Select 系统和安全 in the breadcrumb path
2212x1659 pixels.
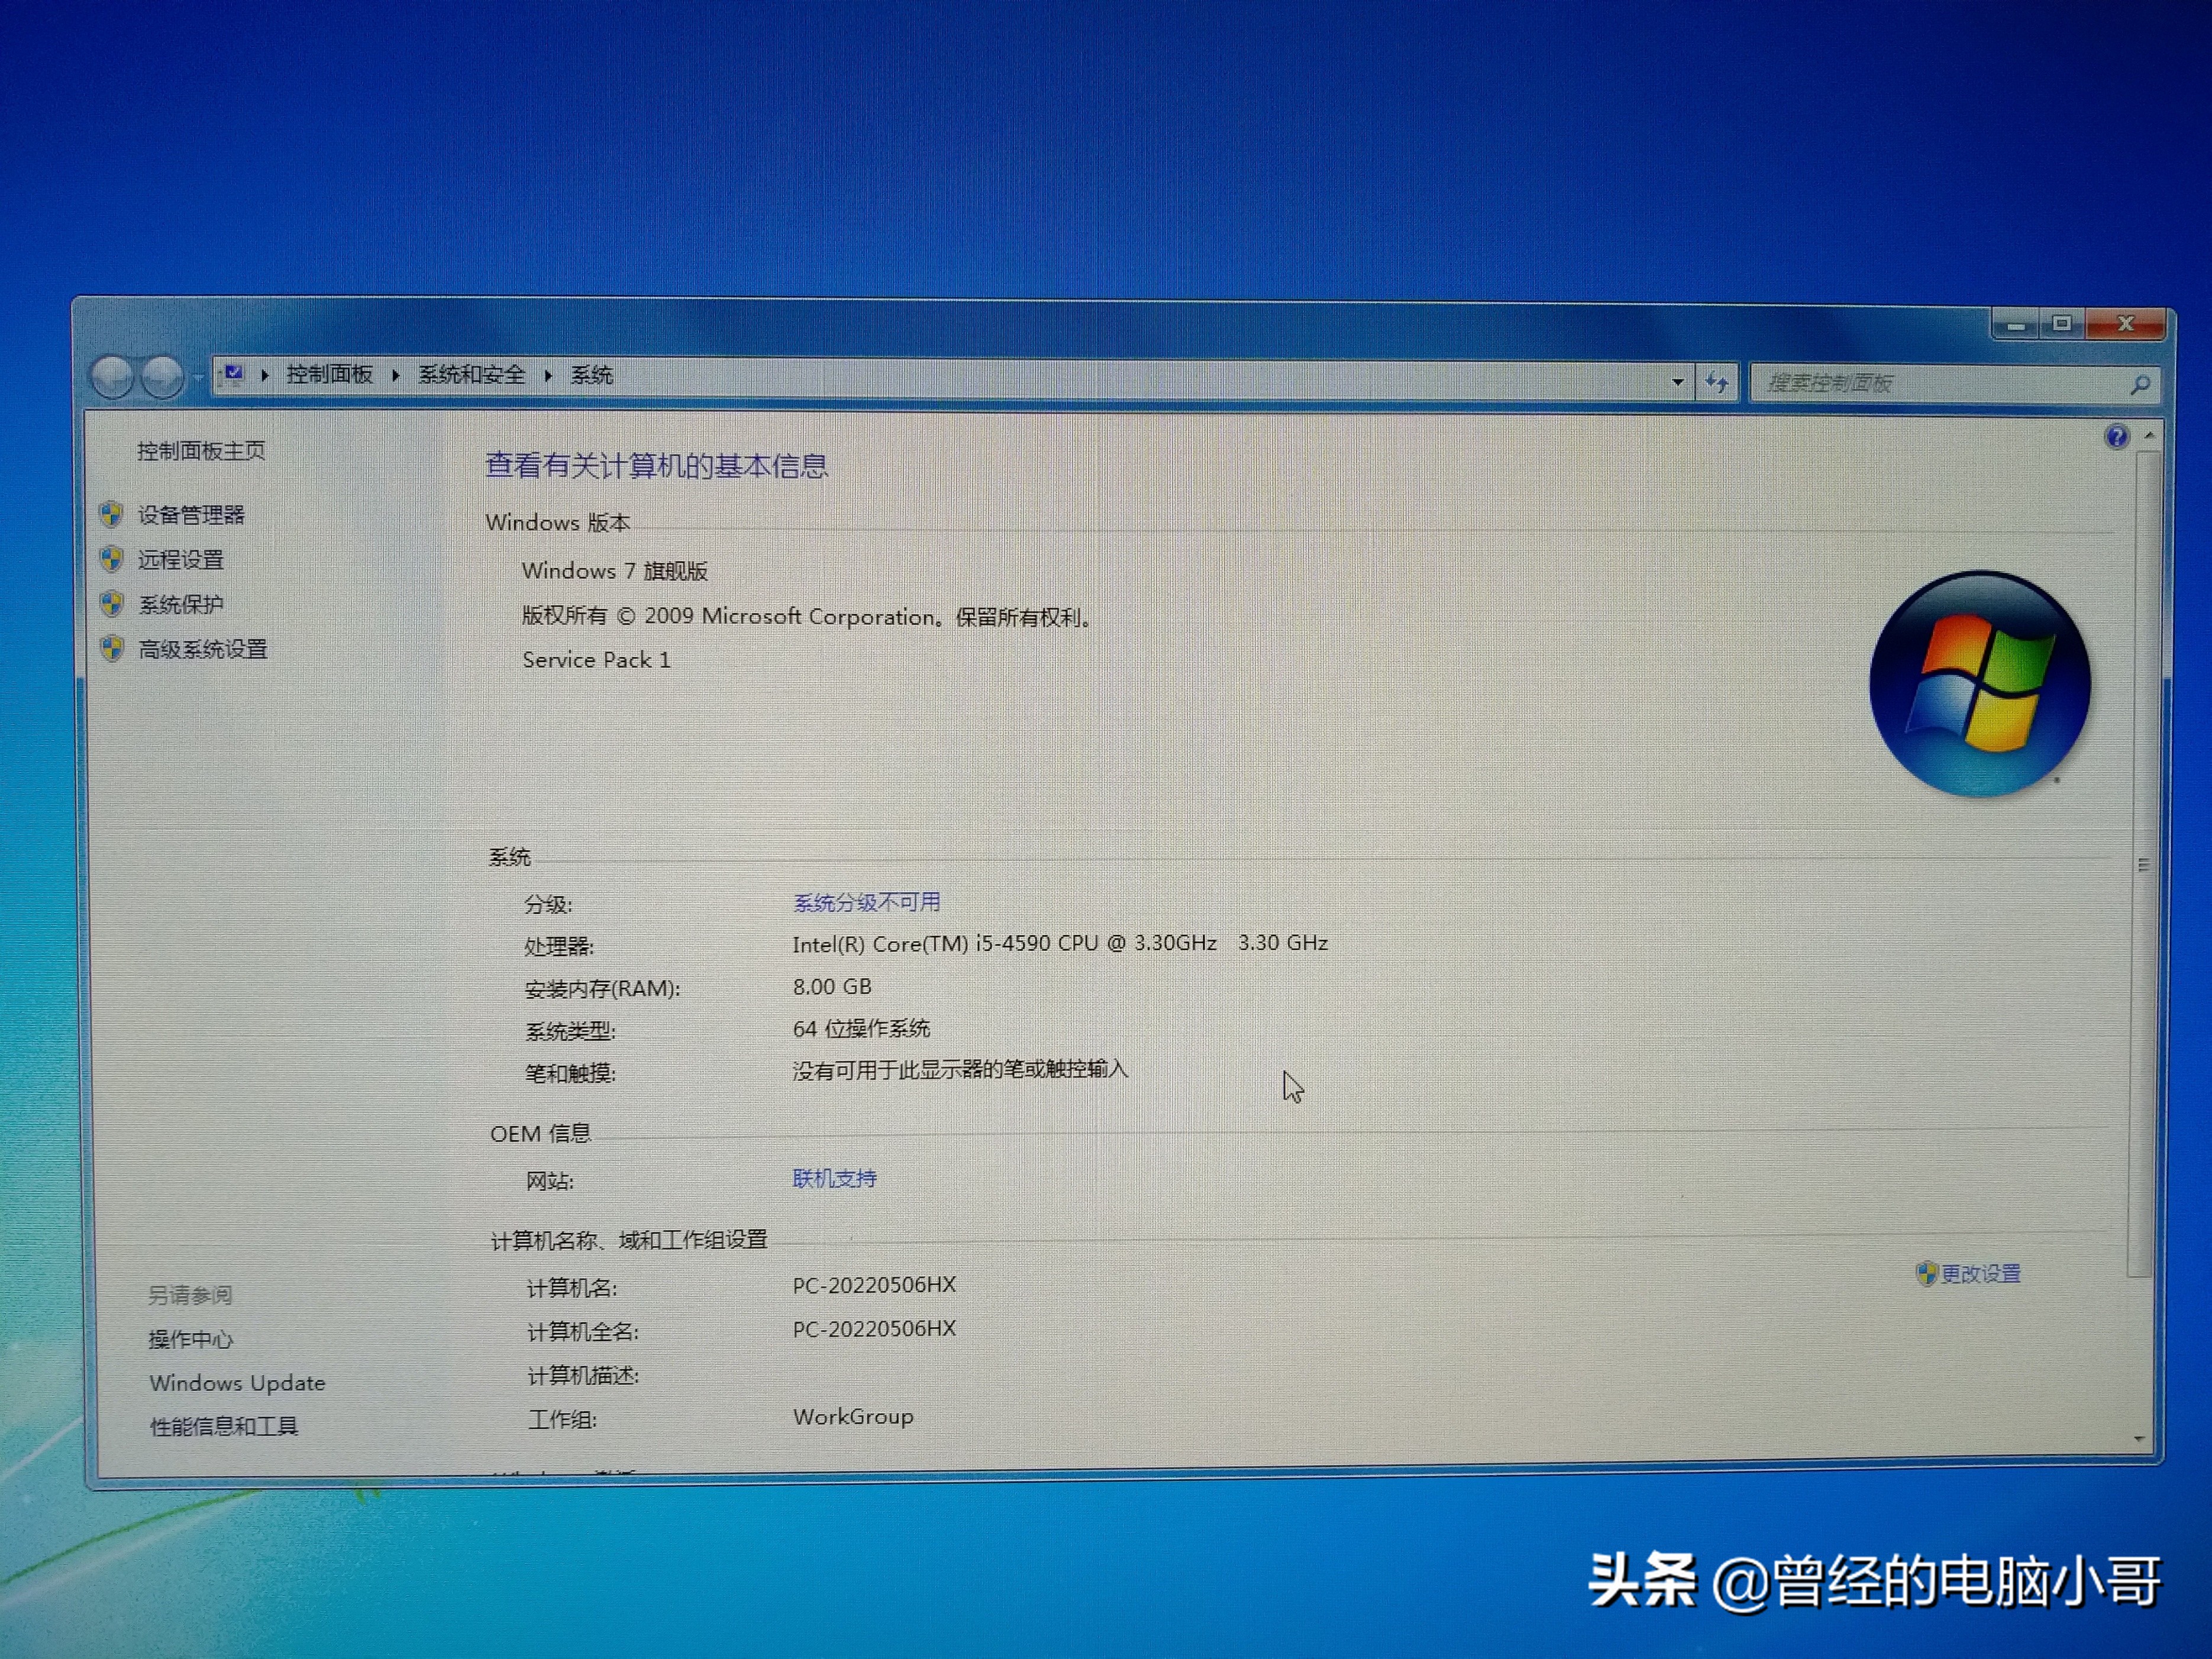471,375
